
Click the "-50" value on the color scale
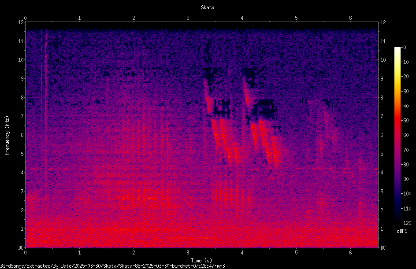point(405,121)
